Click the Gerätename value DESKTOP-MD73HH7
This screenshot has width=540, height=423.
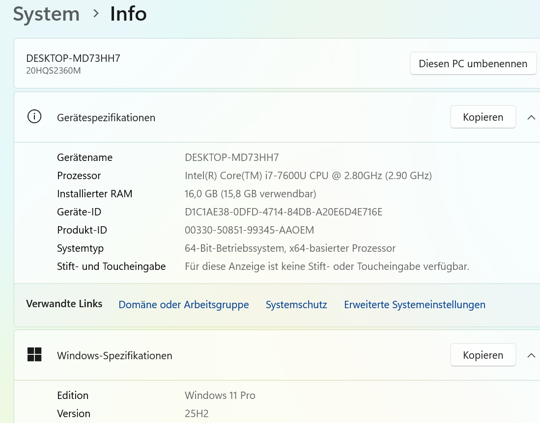click(x=232, y=158)
